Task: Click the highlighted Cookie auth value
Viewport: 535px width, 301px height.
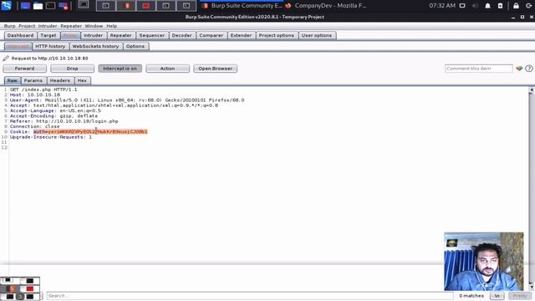Action: pyautogui.click(x=90, y=132)
